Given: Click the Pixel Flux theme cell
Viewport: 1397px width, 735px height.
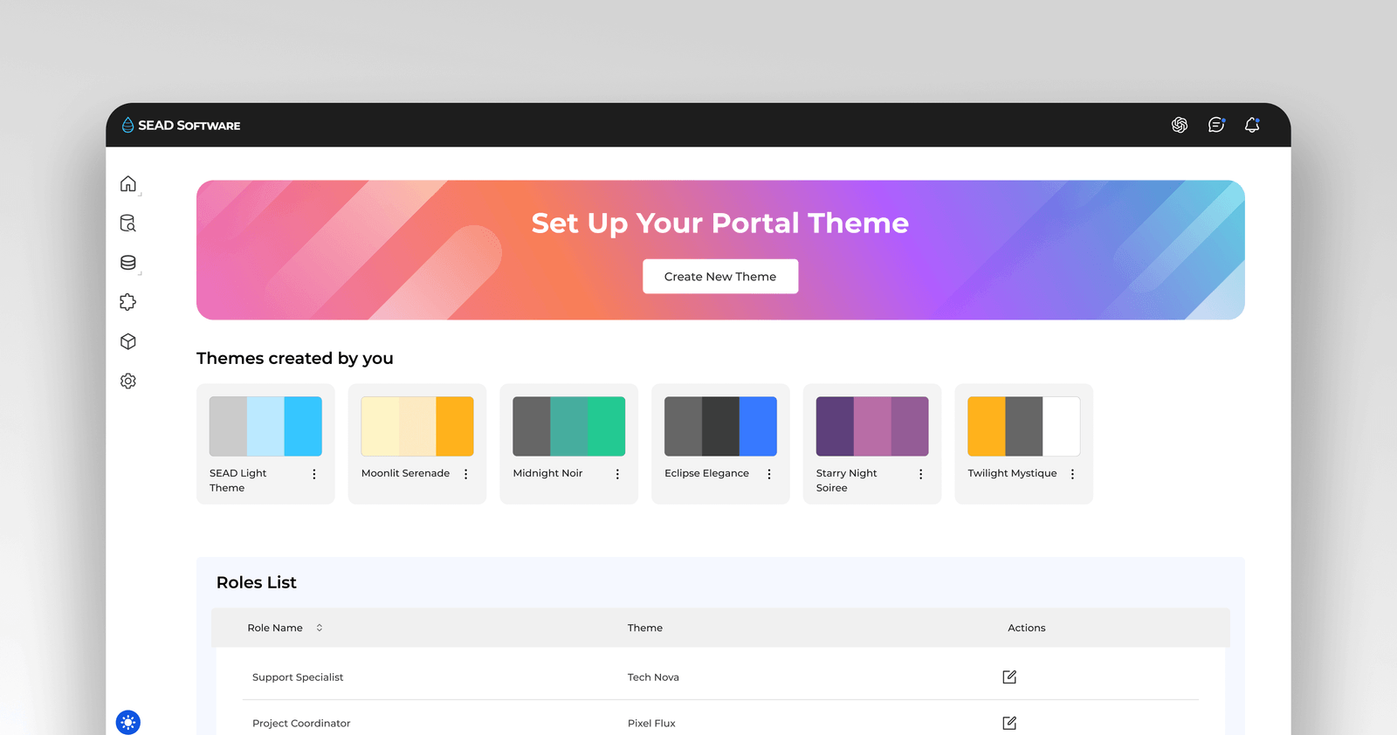Looking at the screenshot, I should tap(651, 724).
